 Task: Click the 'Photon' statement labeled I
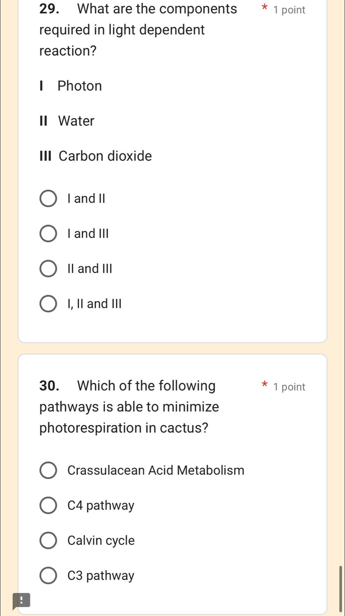70,86
